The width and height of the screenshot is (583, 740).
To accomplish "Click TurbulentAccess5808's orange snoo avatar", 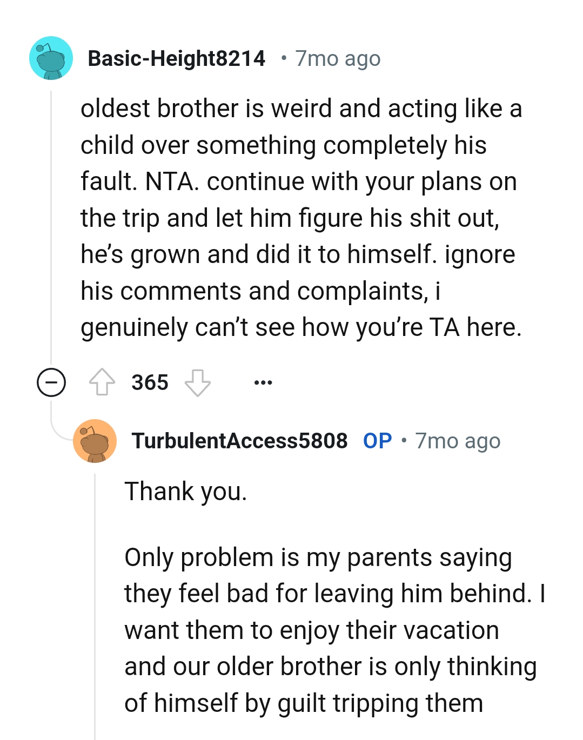I will point(96,440).
